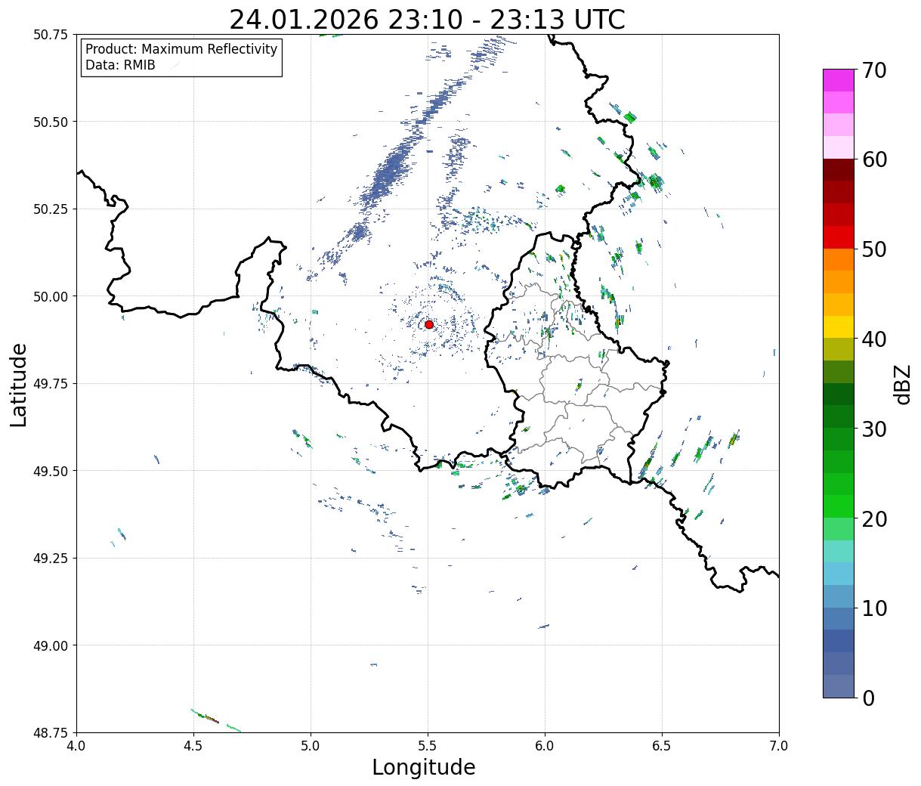921x786 pixels.
Task: Click longitude tick label 5.0
Action: (x=311, y=746)
